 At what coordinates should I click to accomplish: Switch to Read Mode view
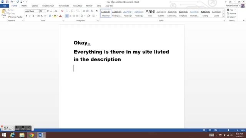coord(204,130)
